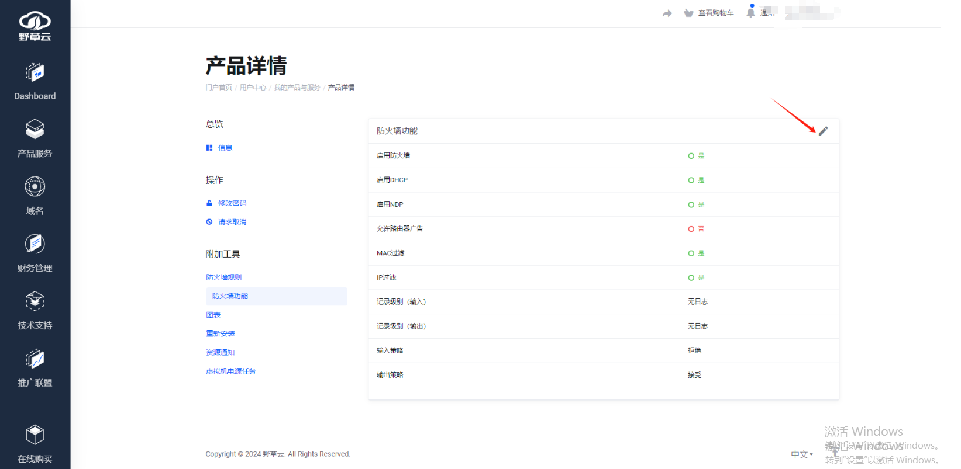This screenshot has height=469, width=961.
Task: Click the share arrow icon in top bar
Action: pos(667,13)
